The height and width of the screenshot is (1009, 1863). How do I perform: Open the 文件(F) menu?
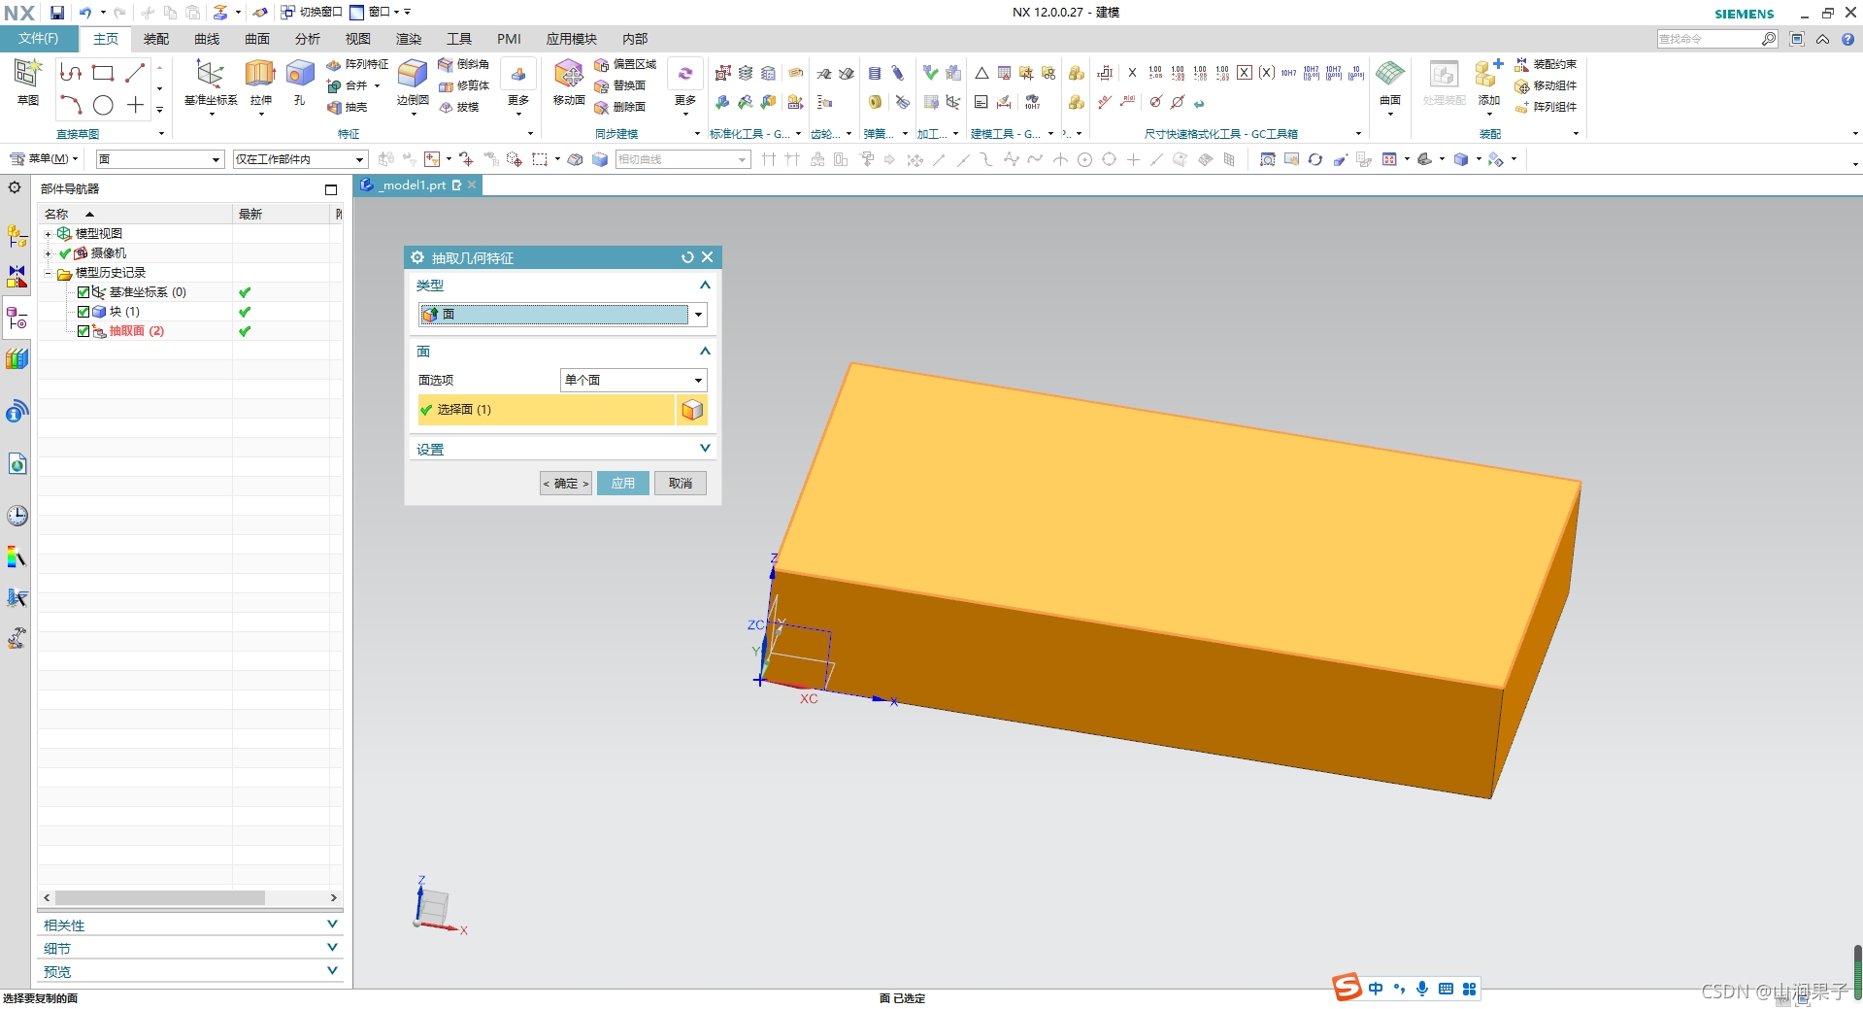(39, 39)
